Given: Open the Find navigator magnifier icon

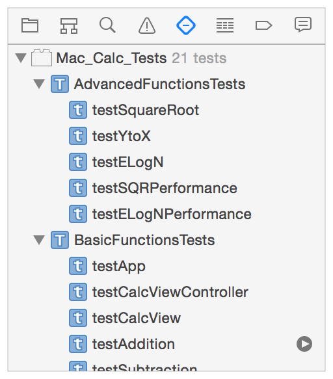Looking at the screenshot, I should [x=107, y=25].
